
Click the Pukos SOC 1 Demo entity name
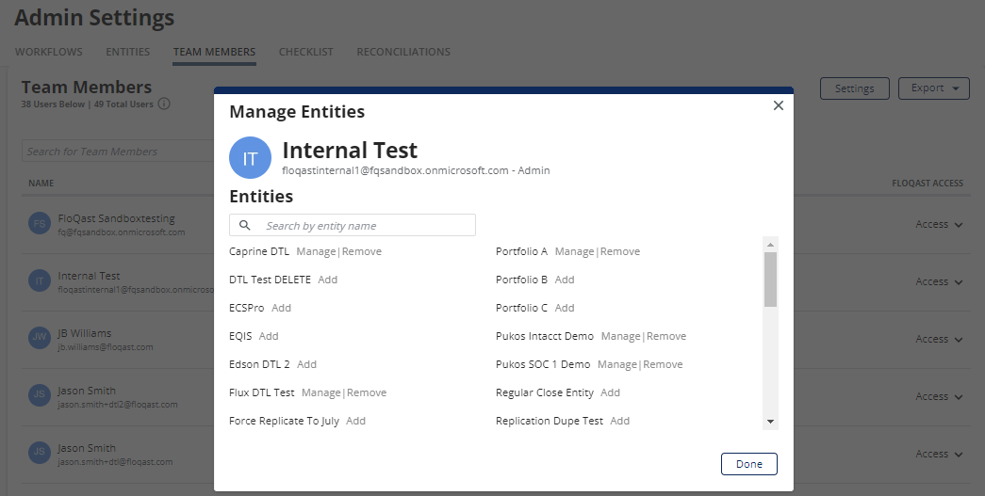[x=543, y=364]
